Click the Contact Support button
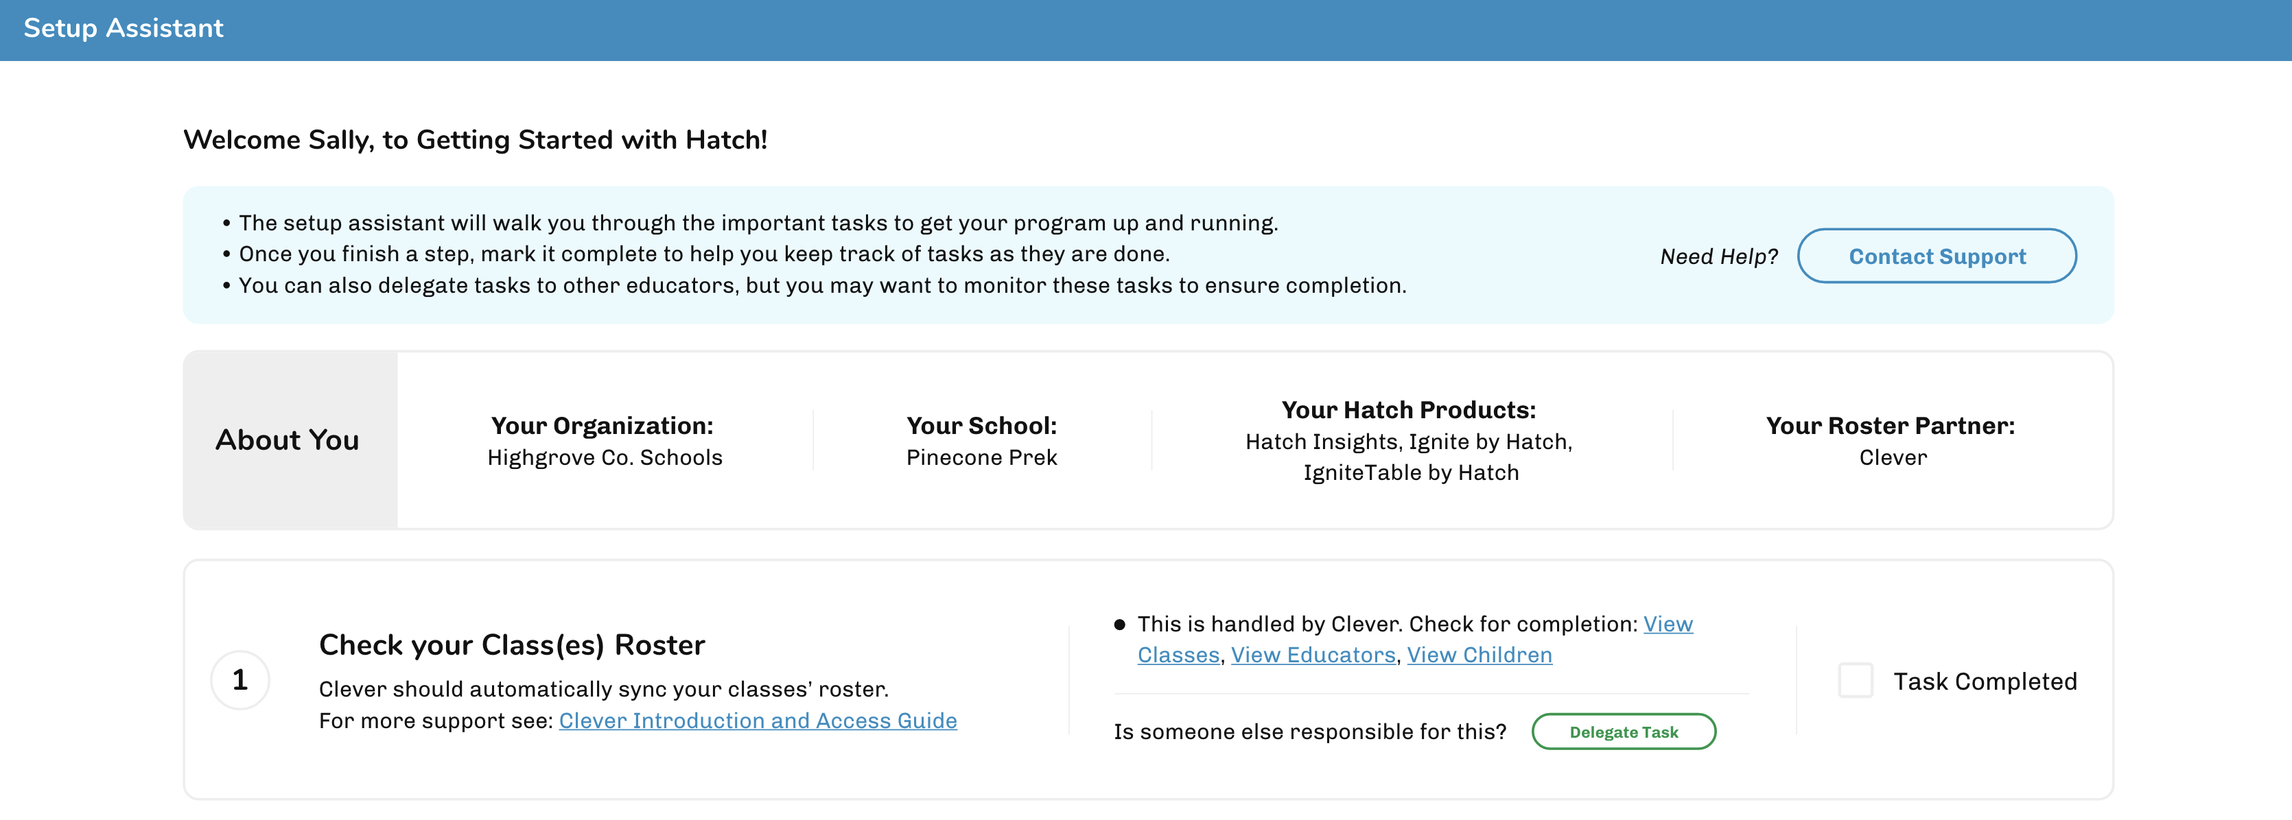2292x820 pixels. pos(1936,256)
